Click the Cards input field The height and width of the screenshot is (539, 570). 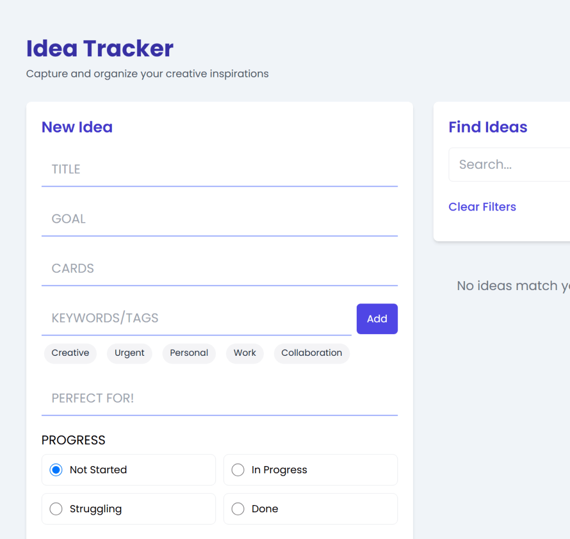click(x=219, y=268)
